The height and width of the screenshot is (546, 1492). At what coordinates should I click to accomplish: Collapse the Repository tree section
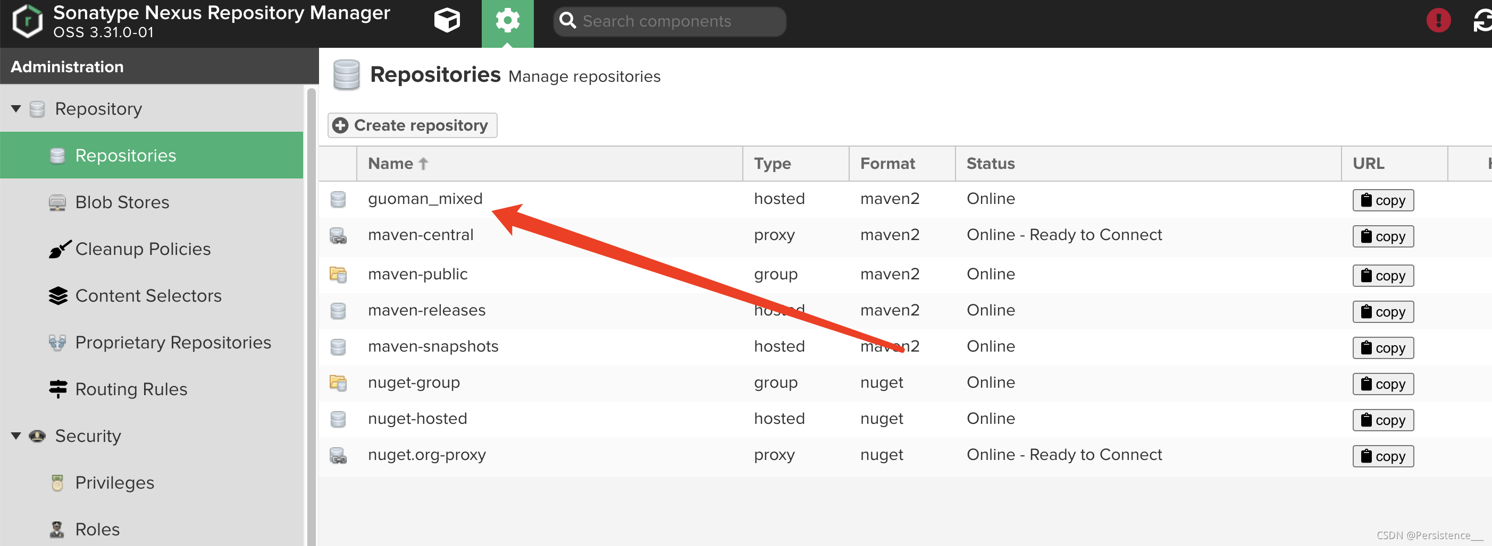point(16,109)
